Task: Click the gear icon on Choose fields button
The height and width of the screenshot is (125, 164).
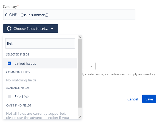Action: click(x=9, y=29)
